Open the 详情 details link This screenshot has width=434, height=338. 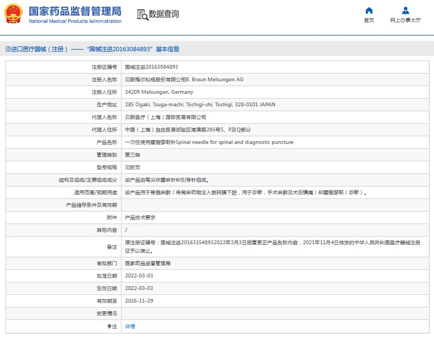pyautogui.click(x=130, y=327)
